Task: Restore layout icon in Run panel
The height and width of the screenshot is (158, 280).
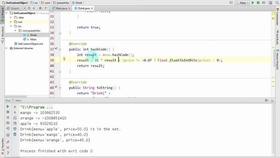Action: (x=8, y=135)
